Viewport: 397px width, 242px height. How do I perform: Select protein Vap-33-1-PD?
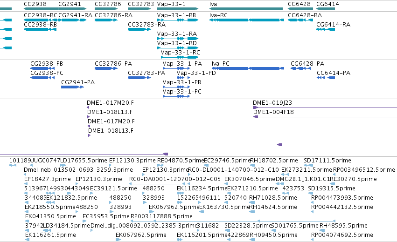(183, 78)
